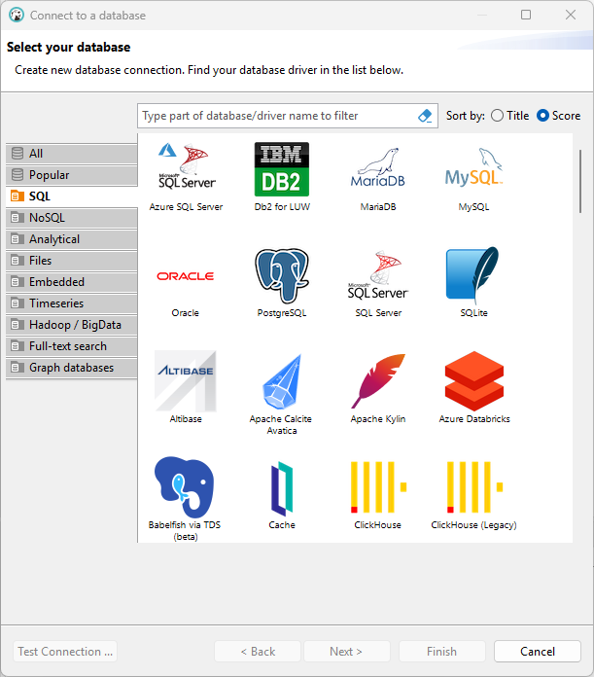Select the MariaDB seal logo
594x677 pixels.
[x=378, y=167]
